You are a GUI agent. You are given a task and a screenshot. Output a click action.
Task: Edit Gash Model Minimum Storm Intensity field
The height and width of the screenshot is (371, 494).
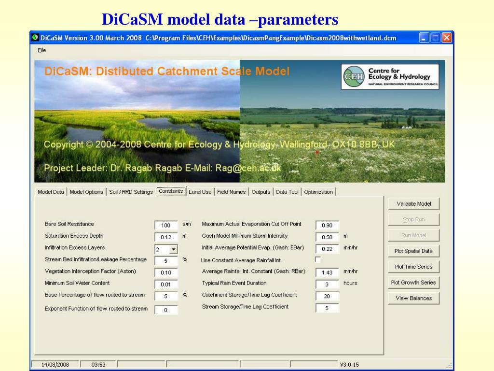[x=327, y=237]
